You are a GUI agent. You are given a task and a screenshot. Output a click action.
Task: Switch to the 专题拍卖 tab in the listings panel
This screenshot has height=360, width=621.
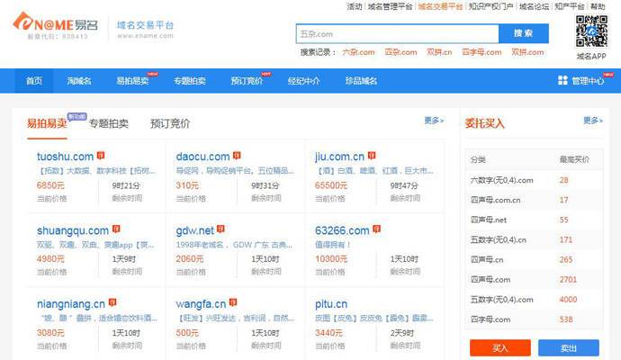tap(109, 123)
